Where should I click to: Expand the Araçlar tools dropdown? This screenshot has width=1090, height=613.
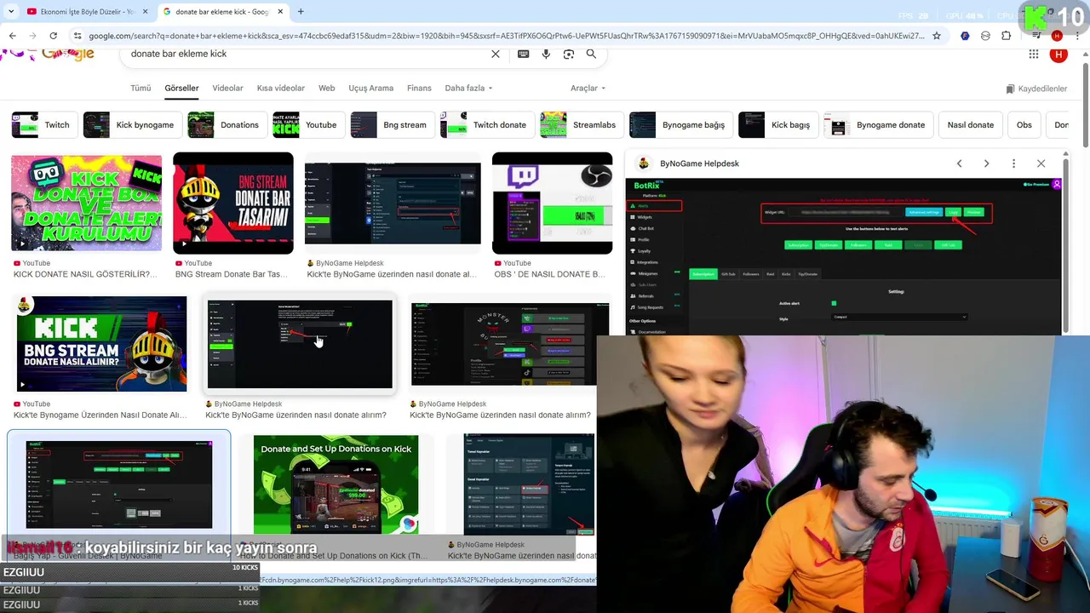click(588, 88)
